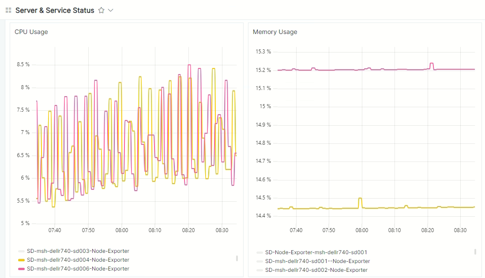485x278 pixels.
Task: Toggle sd006-Node-Exporter series in CPU legend
Action: click(x=78, y=269)
